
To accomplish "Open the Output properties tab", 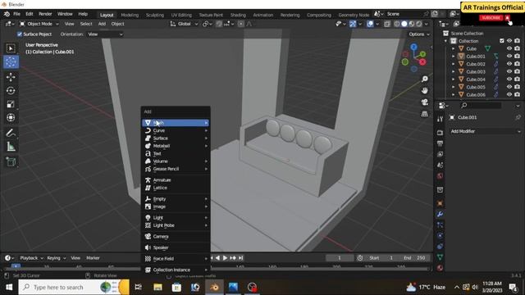I will point(440,143).
